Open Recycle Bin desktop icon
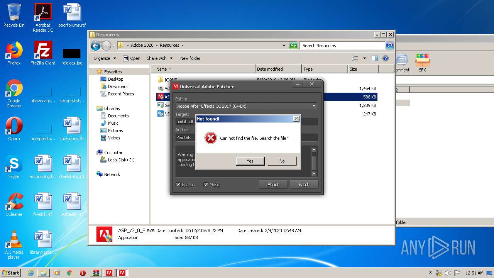This screenshot has width=494, height=278. [x=14, y=15]
